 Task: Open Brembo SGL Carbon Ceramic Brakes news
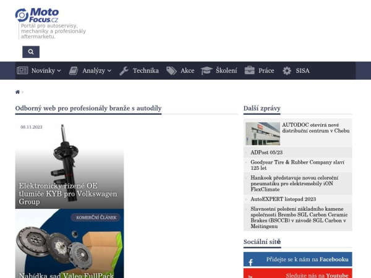coord(299,217)
